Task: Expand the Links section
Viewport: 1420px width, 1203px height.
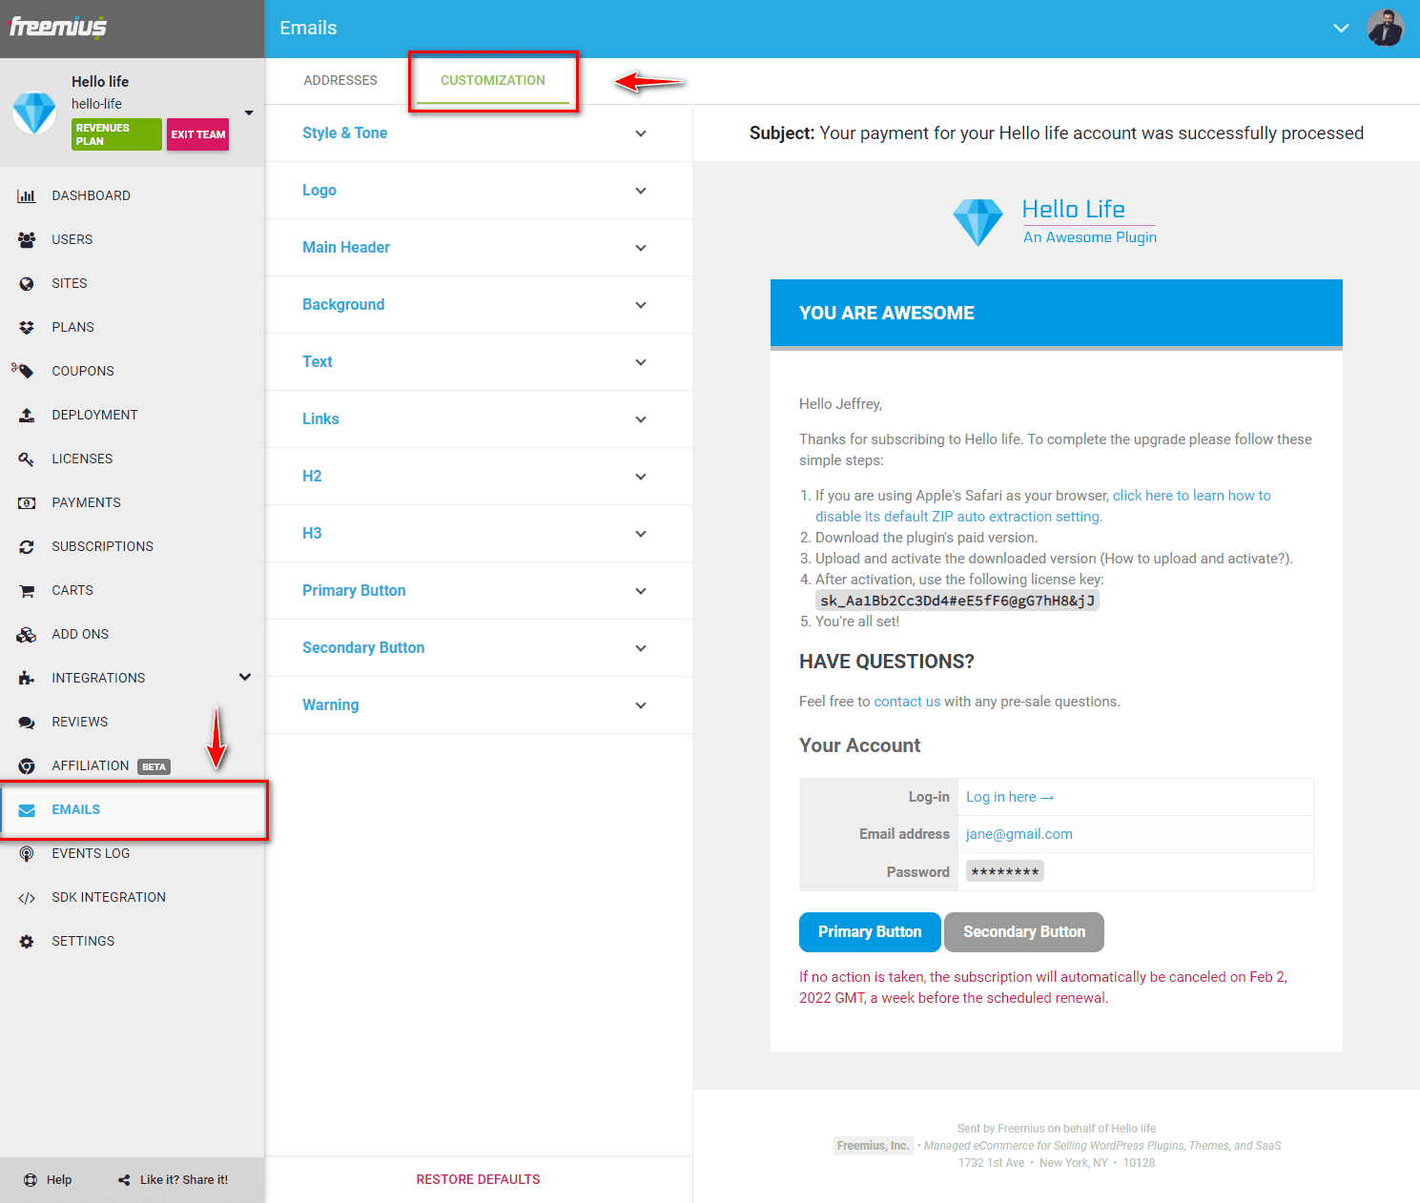Action: point(479,419)
